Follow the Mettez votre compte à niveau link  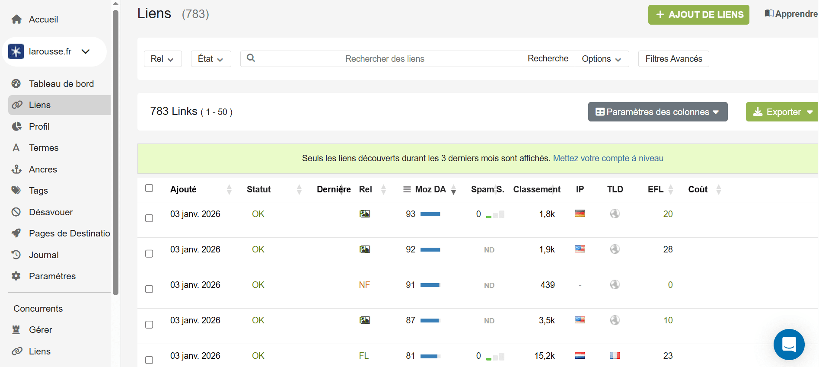pos(608,158)
